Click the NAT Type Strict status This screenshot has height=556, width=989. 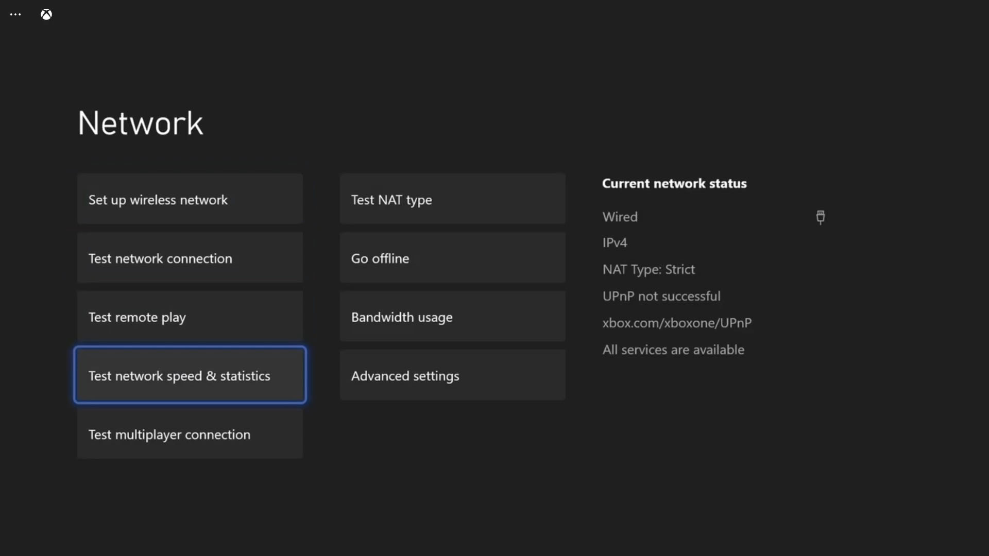pos(649,269)
